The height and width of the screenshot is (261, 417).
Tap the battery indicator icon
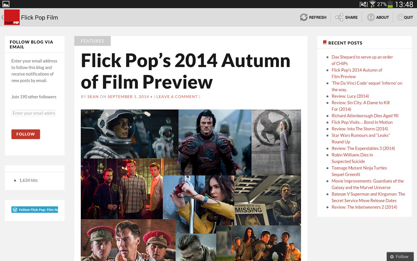[x=390, y=4]
